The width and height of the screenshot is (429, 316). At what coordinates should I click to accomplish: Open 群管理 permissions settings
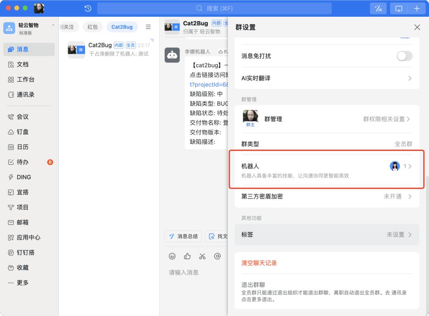327,119
